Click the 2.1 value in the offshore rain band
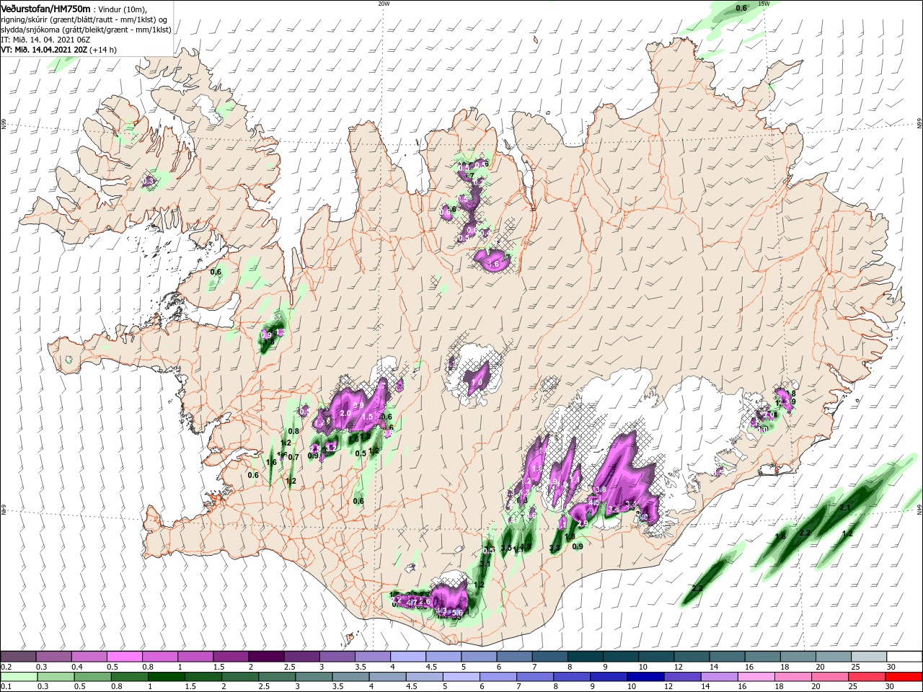This screenshot has height=692, width=923. [x=846, y=508]
